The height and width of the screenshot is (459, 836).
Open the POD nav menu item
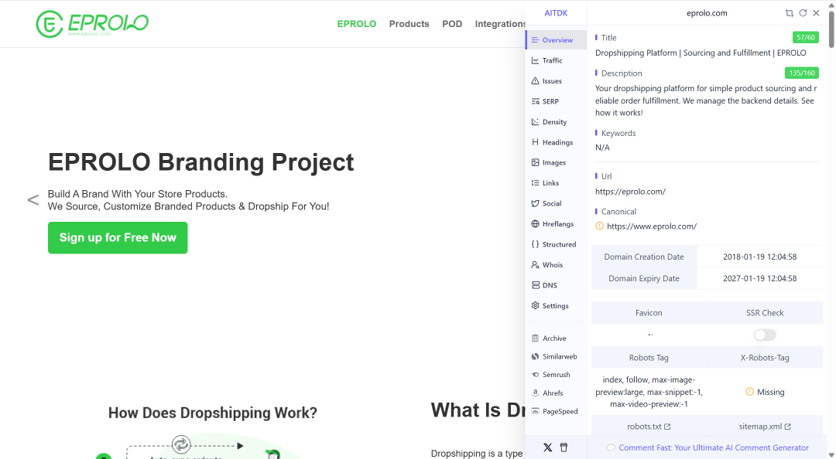[452, 24]
